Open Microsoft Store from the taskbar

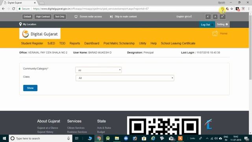144,138
